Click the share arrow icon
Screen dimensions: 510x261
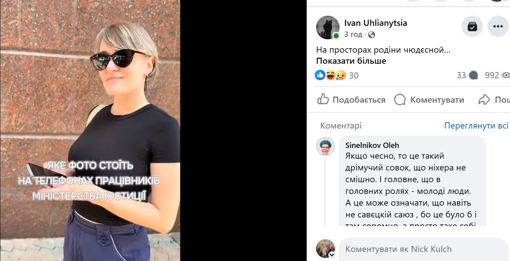(x=484, y=100)
